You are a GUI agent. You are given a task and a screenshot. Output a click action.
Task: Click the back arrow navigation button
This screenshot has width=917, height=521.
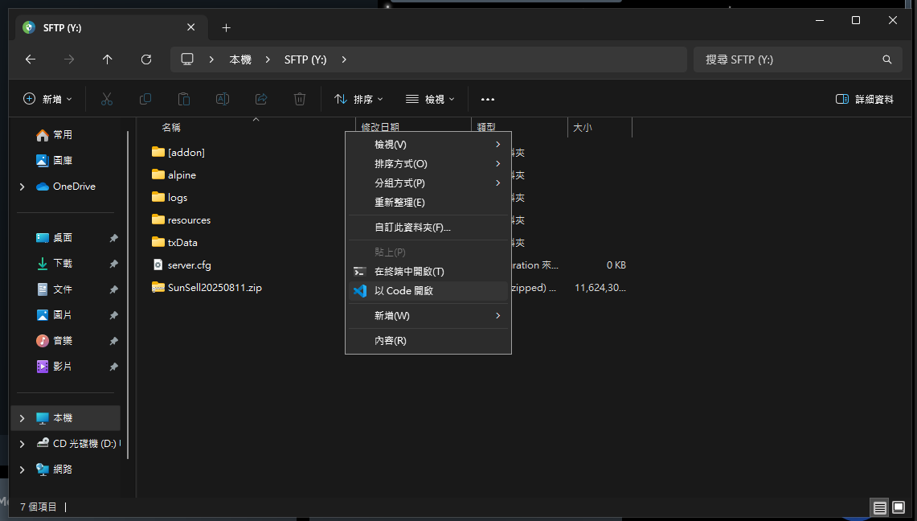(30, 59)
